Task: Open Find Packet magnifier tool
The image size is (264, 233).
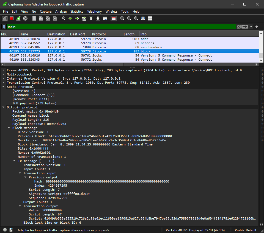Action: pyautogui.click(x=64, y=18)
